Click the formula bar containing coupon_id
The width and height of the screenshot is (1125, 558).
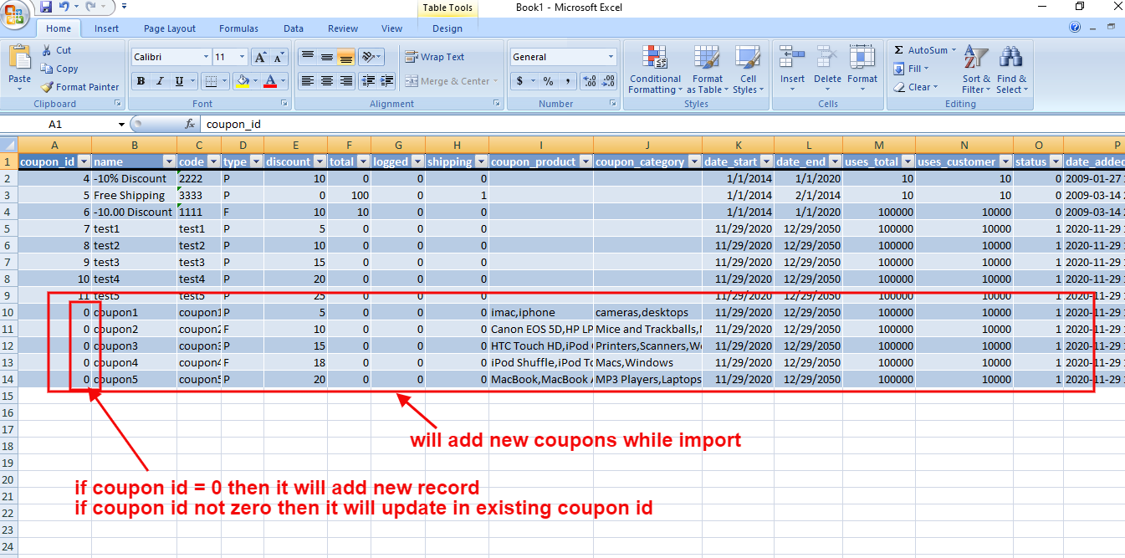coord(661,124)
